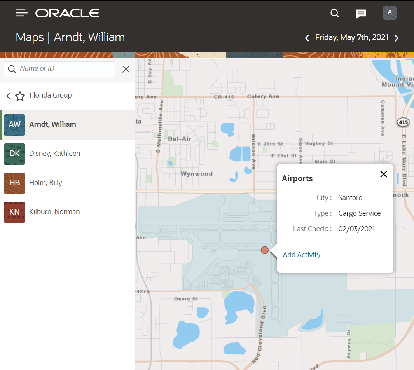Click the KN avatar for Kilburn, Norman

[14, 212]
